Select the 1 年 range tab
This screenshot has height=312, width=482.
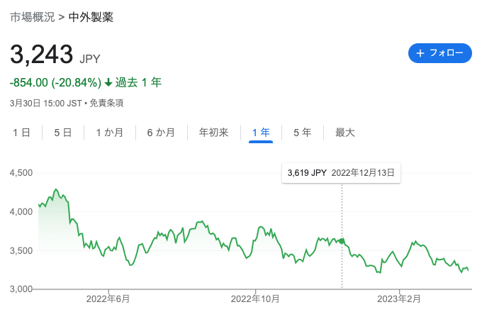[x=261, y=133]
